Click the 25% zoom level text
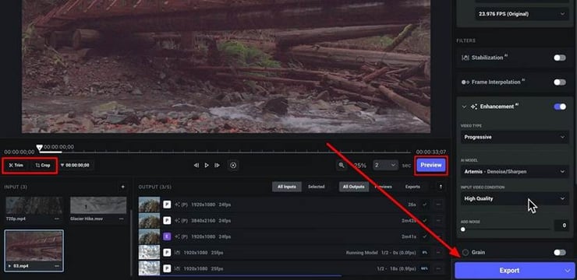This screenshot has width=577, height=280. [x=360, y=166]
